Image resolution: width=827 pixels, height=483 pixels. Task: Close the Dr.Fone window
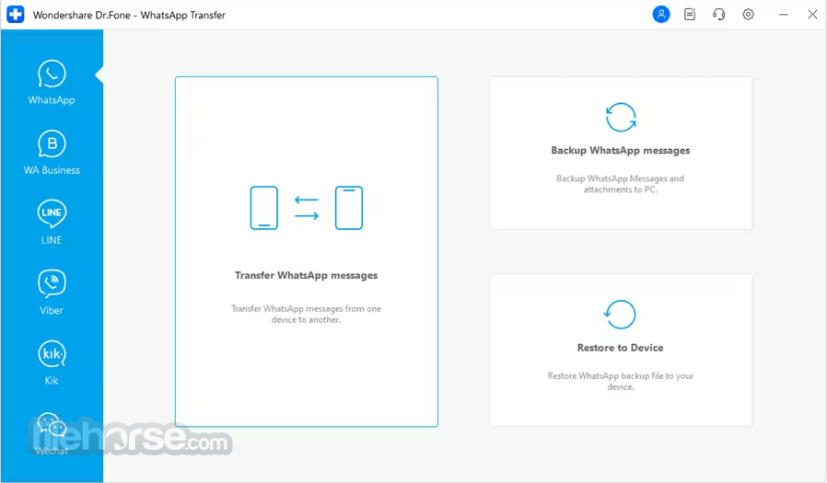[812, 15]
